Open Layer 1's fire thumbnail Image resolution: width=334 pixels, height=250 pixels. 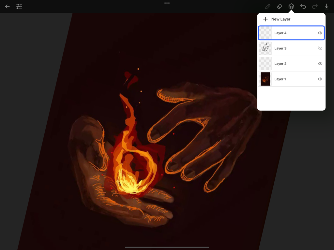coord(265,79)
